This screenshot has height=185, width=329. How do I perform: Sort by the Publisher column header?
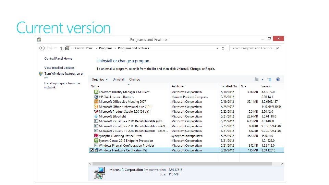point(178,86)
